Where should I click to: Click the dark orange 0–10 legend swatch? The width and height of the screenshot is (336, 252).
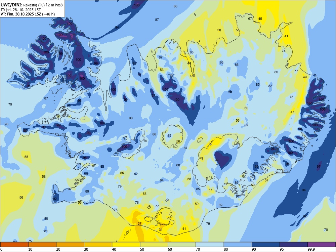14,245
